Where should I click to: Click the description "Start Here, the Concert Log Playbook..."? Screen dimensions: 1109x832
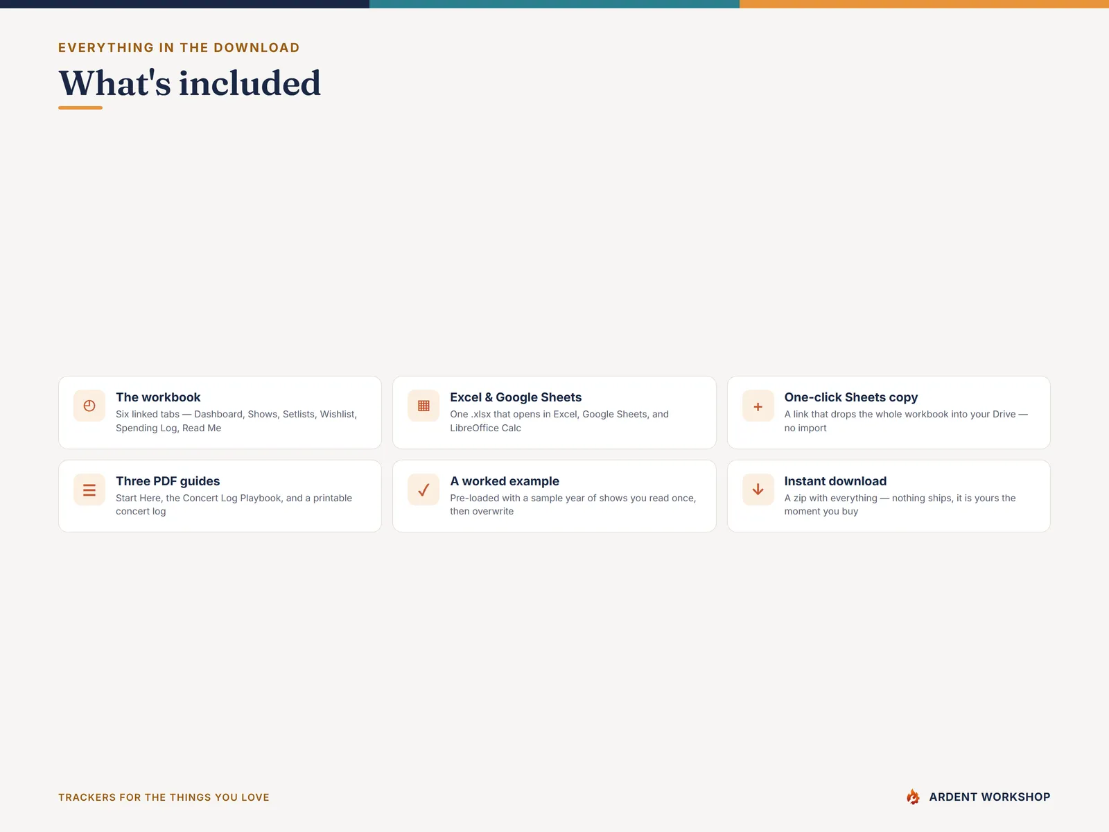point(234,505)
